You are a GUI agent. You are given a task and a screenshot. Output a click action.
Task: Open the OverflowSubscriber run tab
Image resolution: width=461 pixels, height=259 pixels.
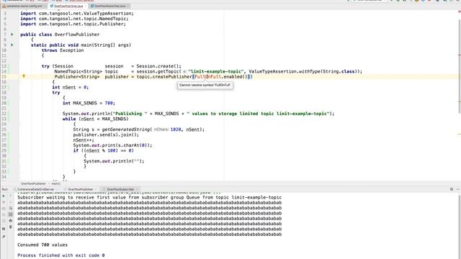click(120, 189)
